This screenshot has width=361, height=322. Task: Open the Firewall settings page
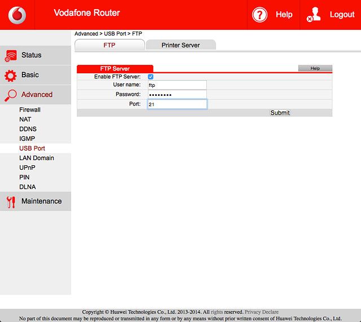tap(30, 109)
